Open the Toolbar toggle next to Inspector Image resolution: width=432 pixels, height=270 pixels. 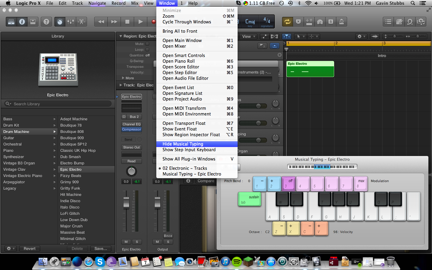tap(33, 22)
